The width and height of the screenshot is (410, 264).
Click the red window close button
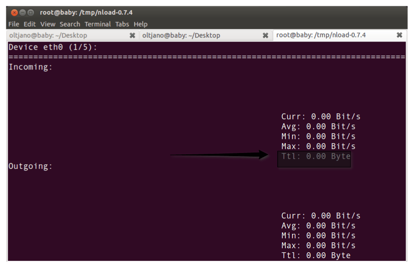(14, 13)
